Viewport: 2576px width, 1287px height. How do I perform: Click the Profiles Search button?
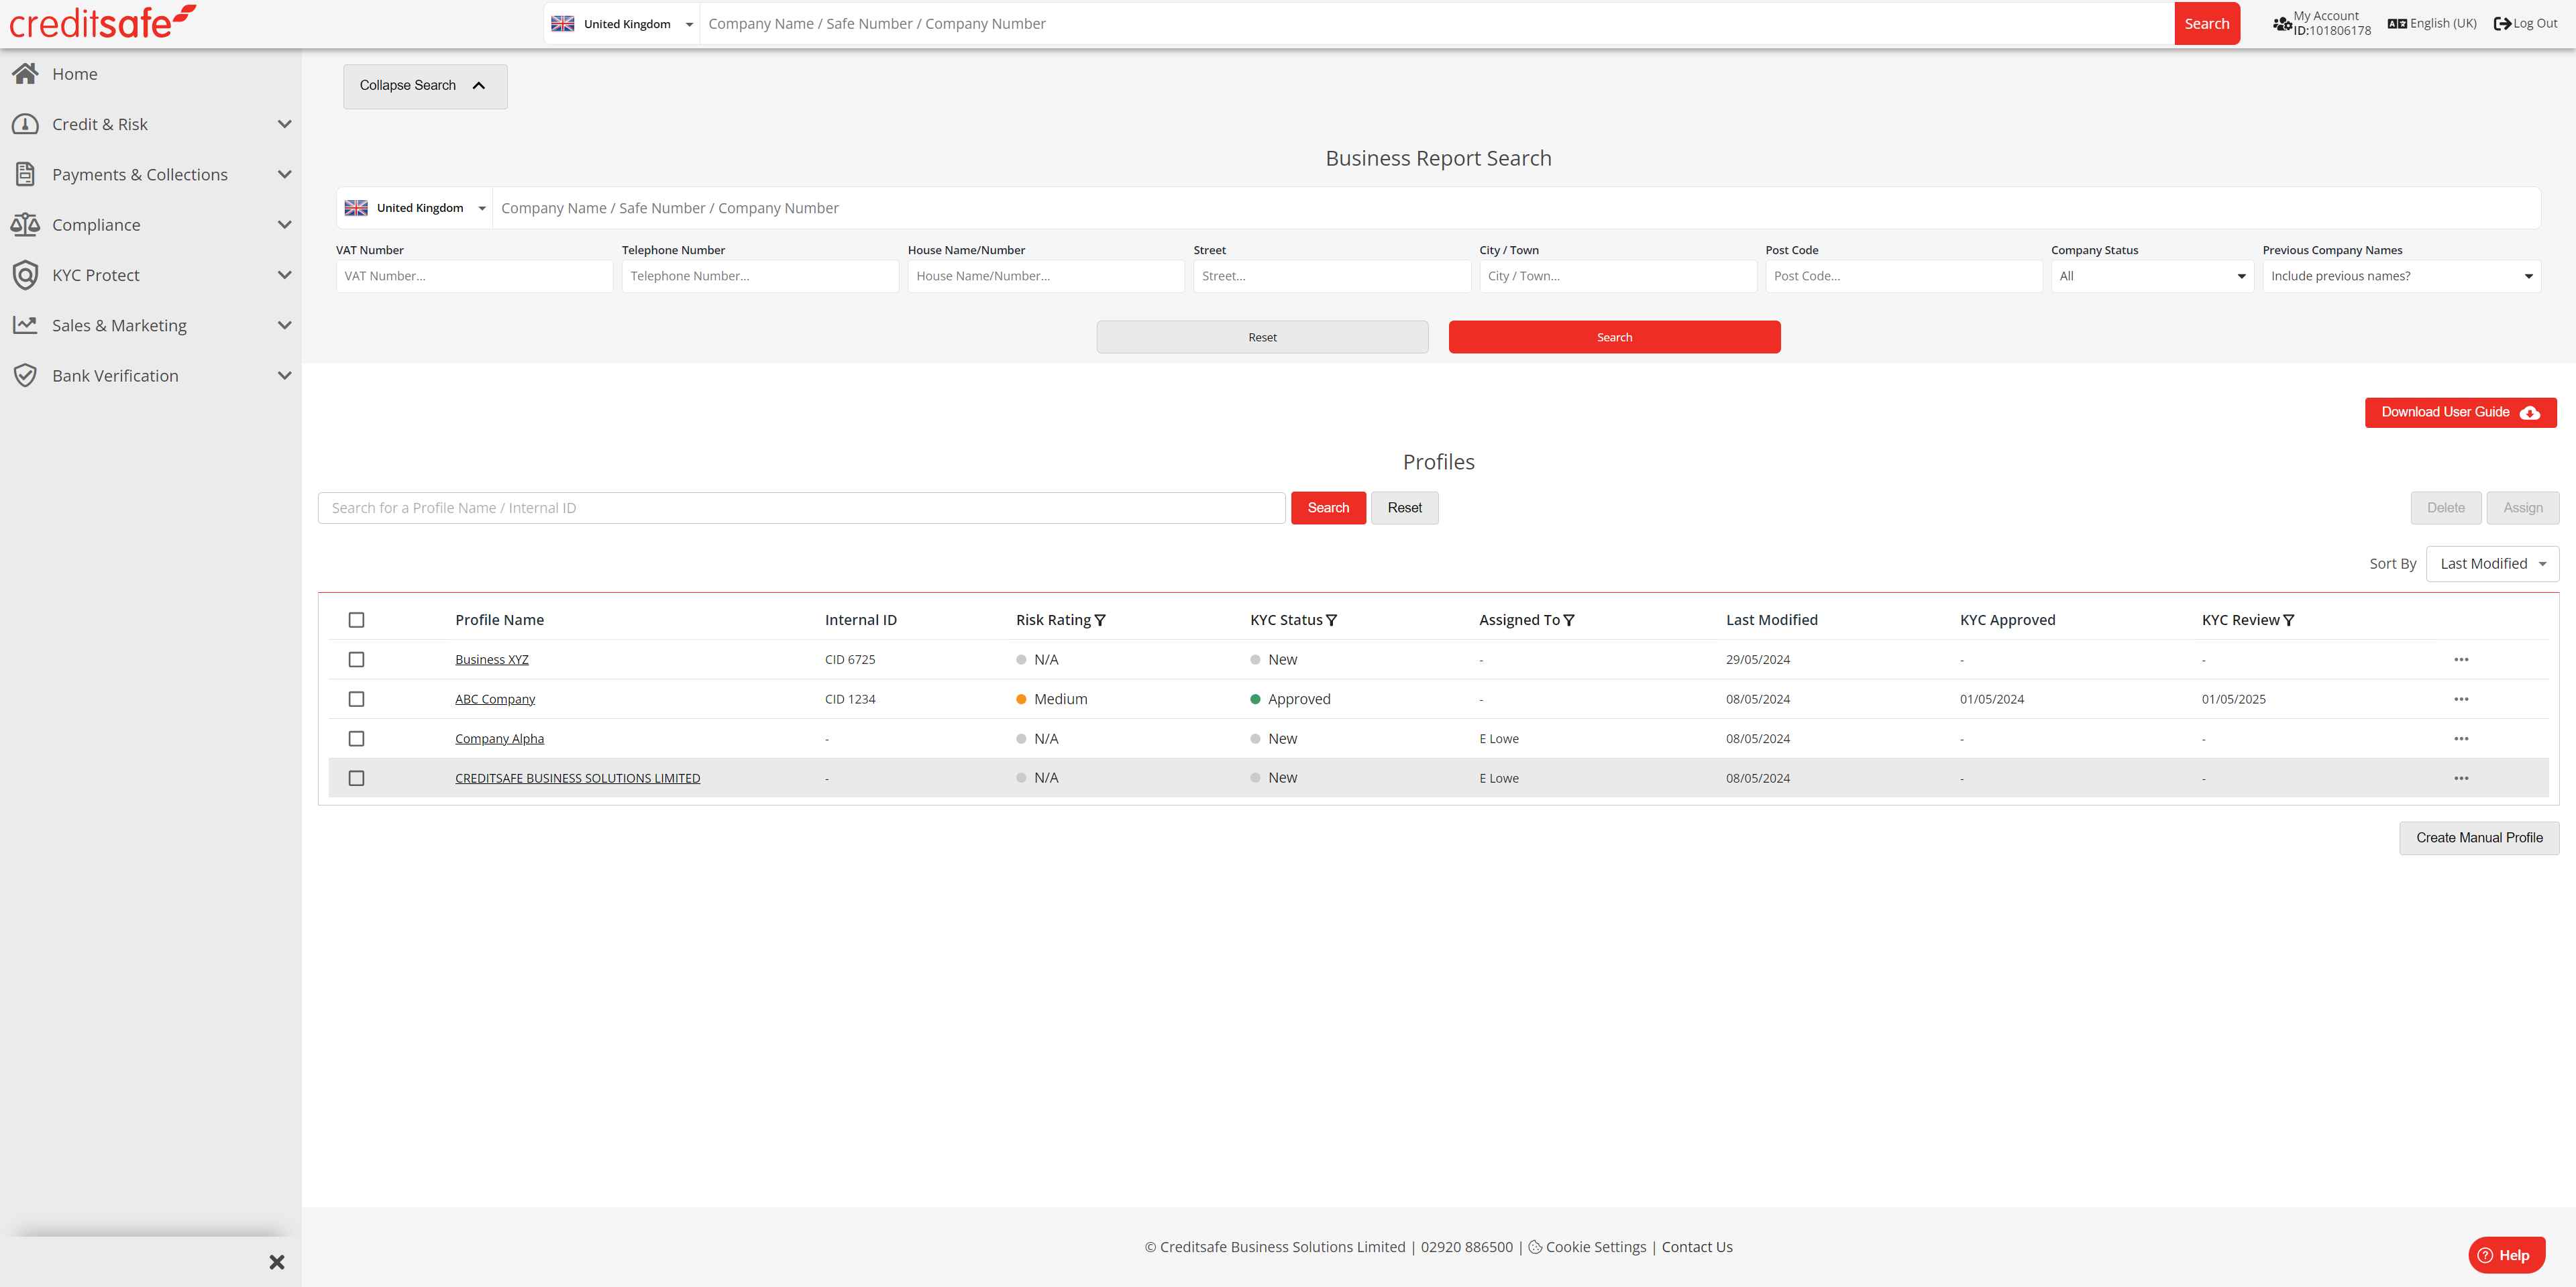pyautogui.click(x=1328, y=508)
